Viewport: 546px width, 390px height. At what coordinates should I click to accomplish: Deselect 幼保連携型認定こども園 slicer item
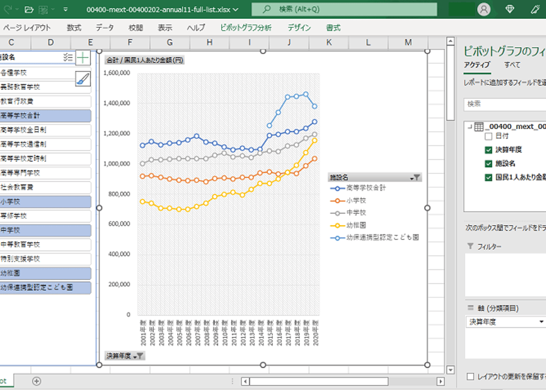45,287
